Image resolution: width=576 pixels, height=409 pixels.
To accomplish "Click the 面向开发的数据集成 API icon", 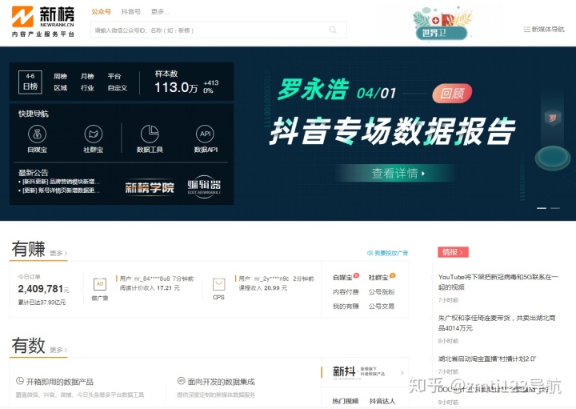I will (x=181, y=381).
